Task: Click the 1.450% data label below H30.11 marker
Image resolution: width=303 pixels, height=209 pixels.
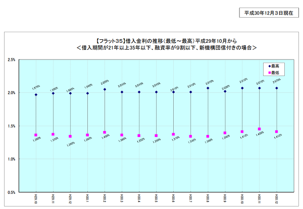Action: tap(260, 134)
